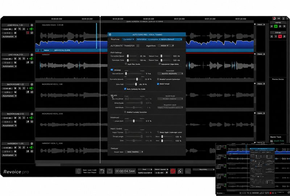
Task: Click the MIX VOCAL GUIDE clip label
Action: (62, 50)
